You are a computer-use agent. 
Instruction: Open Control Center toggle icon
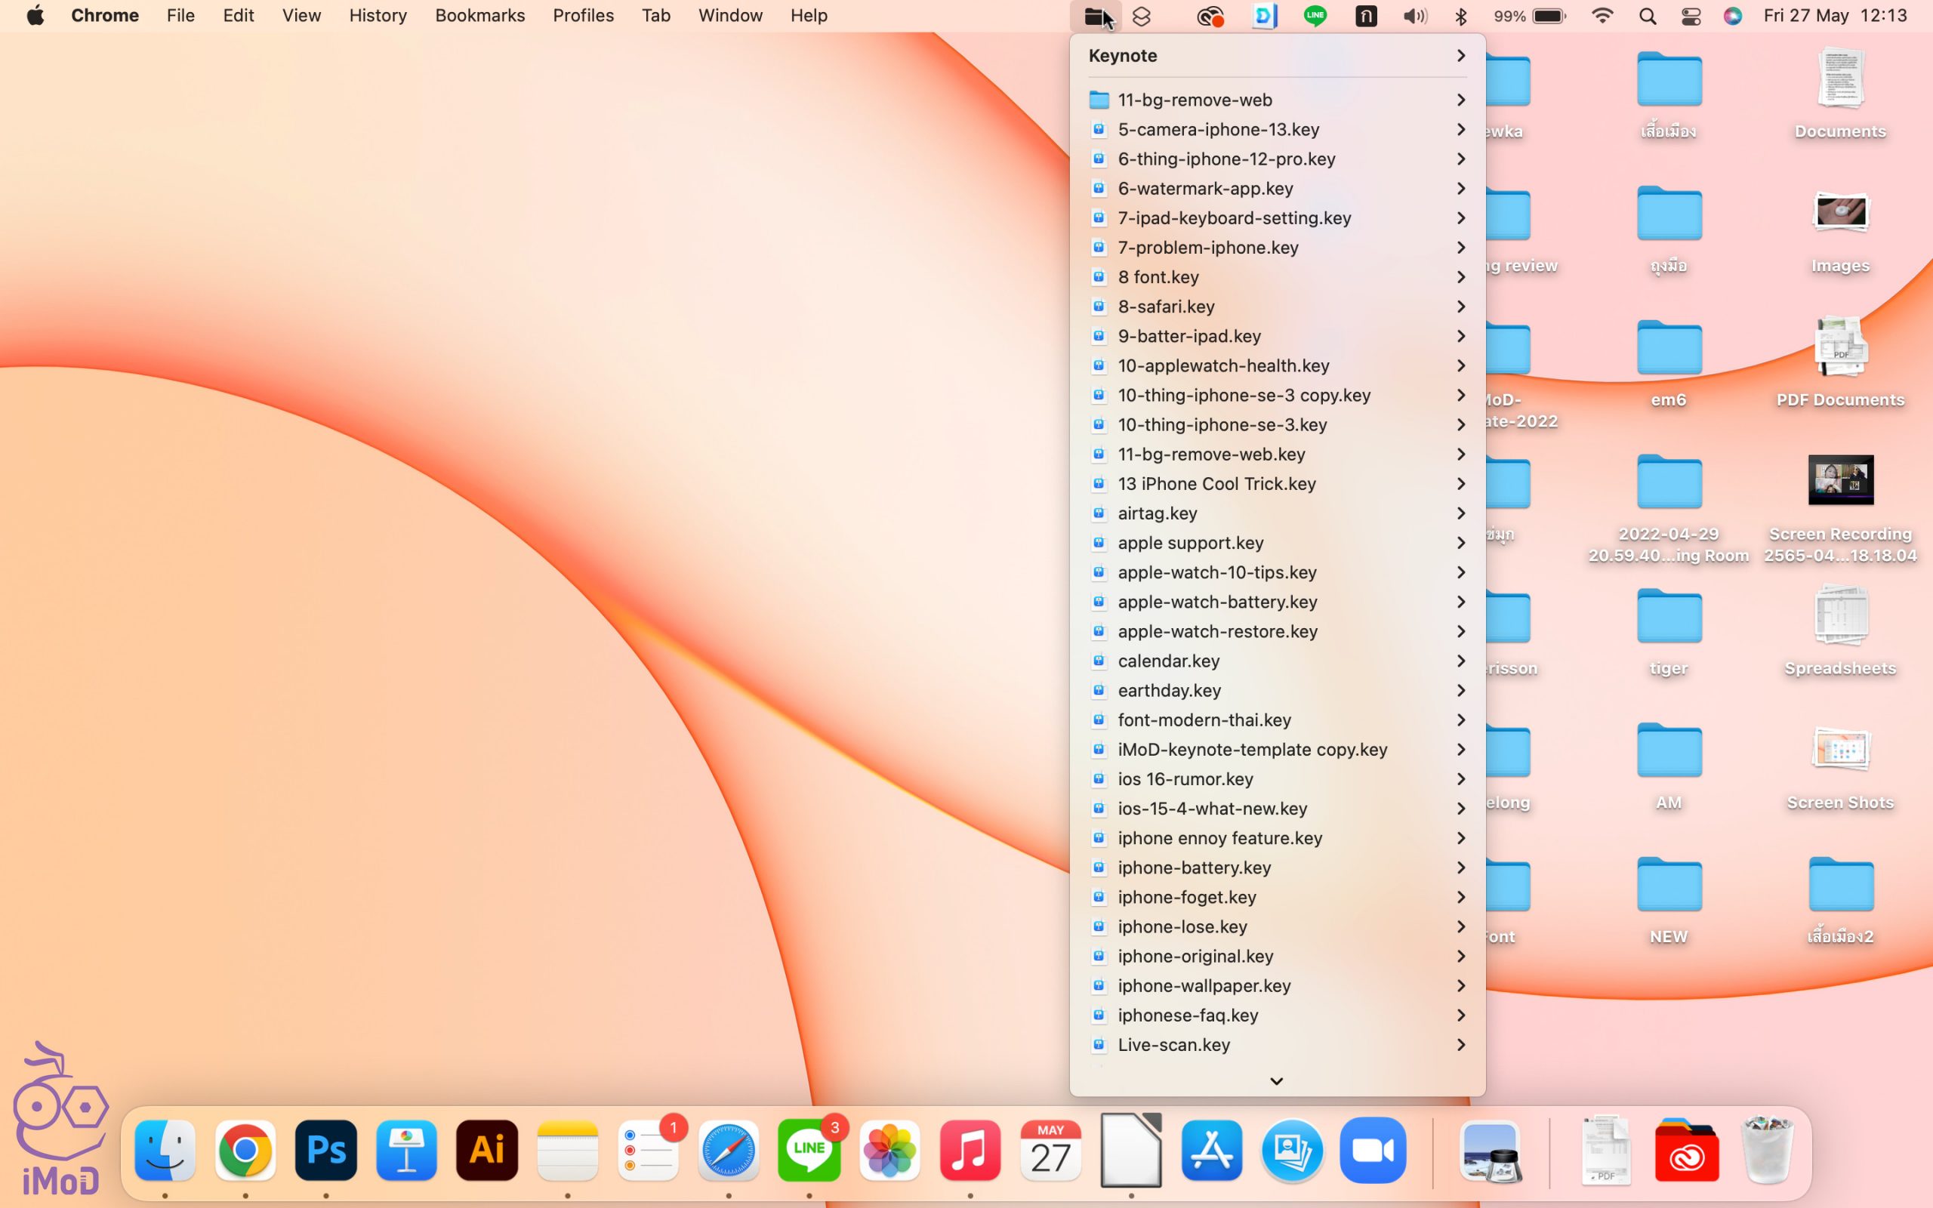[x=1690, y=16]
